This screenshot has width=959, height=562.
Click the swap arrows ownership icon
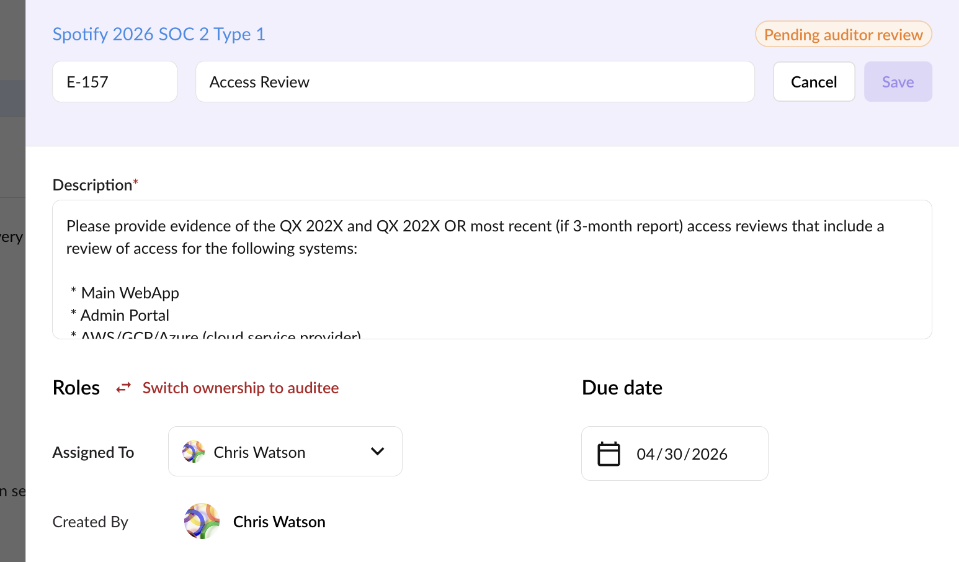123,388
